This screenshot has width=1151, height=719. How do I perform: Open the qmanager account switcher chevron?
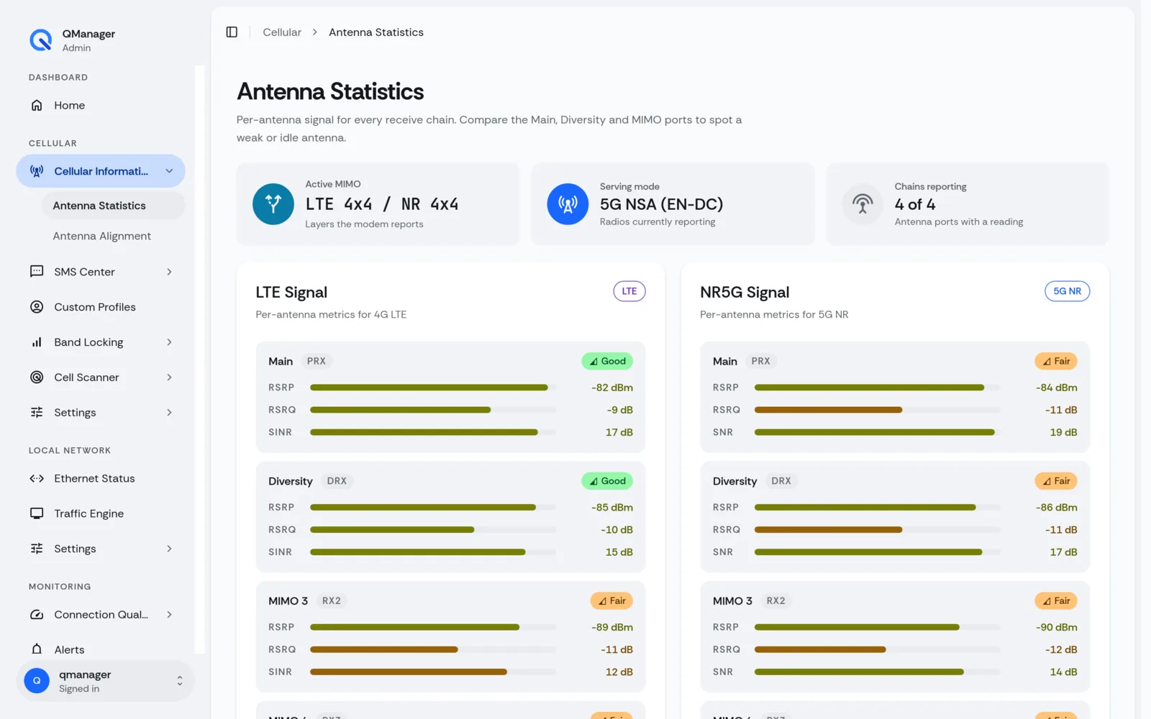[179, 681]
